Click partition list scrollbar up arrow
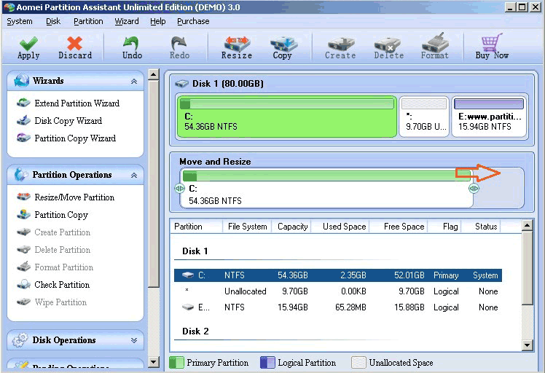The height and width of the screenshot is (373, 545). click(x=528, y=226)
